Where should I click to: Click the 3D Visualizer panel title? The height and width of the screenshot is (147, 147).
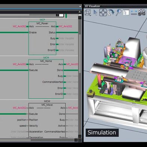coord(92,6)
